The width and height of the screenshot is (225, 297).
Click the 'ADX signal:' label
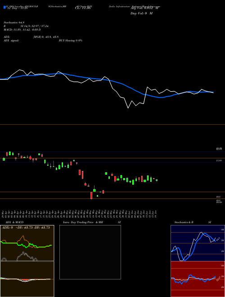click(11, 40)
